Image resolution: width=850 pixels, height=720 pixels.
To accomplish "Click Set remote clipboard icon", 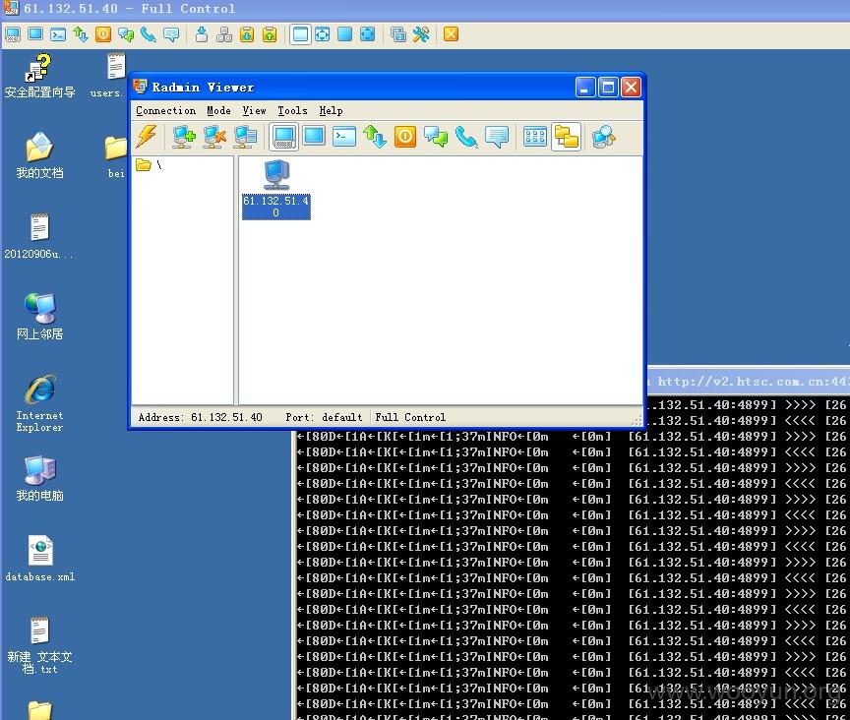I will coord(270,34).
